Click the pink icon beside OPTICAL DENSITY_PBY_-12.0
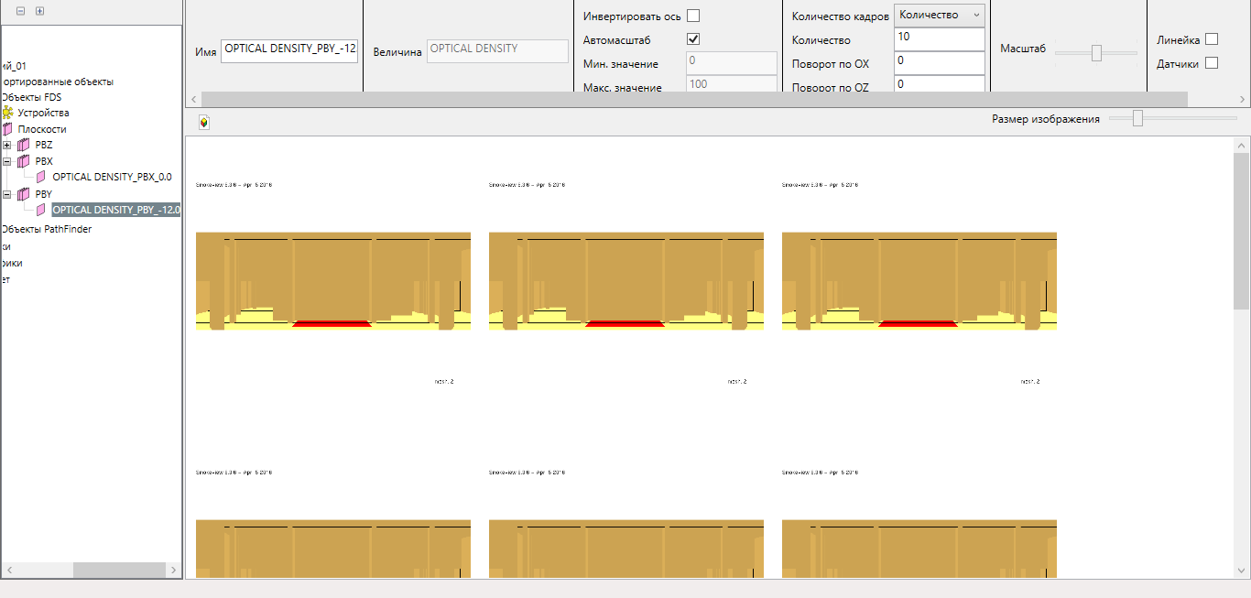The height and width of the screenshot is (598, 1251). pos(40,210)
